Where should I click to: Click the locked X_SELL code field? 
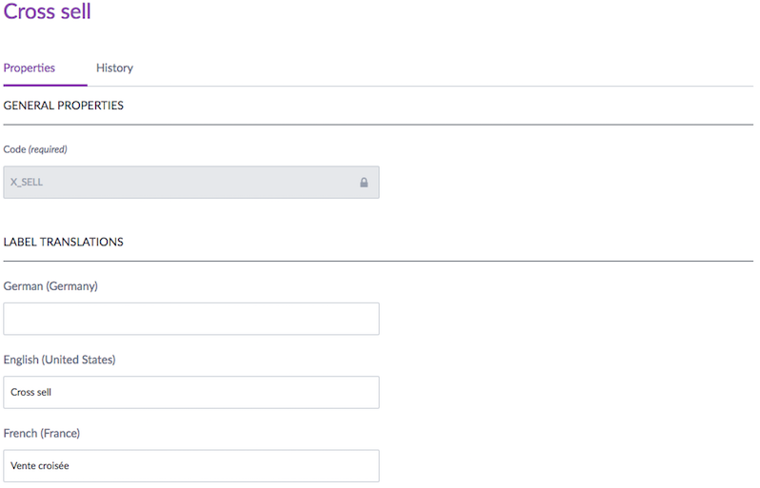coord(181,183)
